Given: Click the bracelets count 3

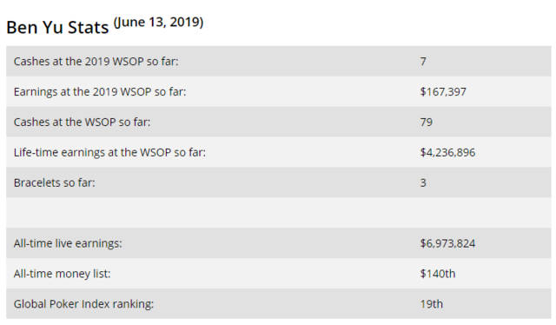Looking at the screenshot, I should [423, 182].
